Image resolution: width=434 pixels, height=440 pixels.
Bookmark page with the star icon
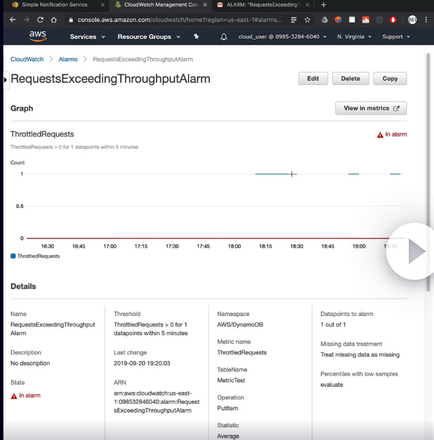(307, 20)
